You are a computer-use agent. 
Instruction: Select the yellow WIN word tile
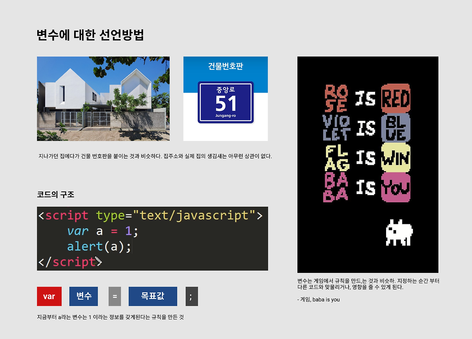tap(396, 158)
